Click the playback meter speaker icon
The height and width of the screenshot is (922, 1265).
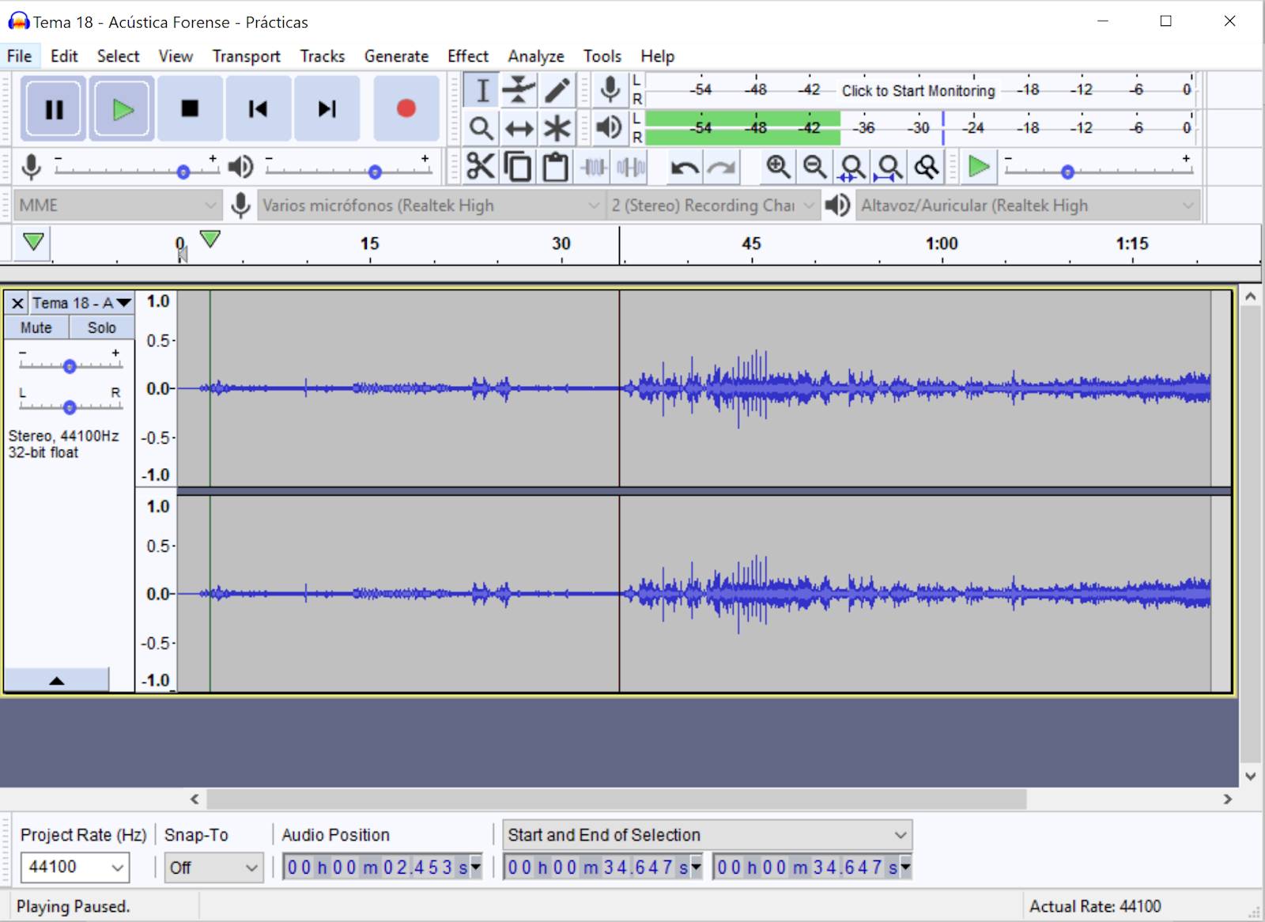[610, 128]
